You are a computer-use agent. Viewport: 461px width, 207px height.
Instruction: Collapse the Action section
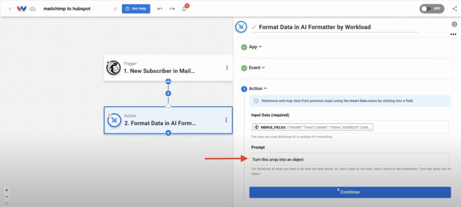(258, 88)
